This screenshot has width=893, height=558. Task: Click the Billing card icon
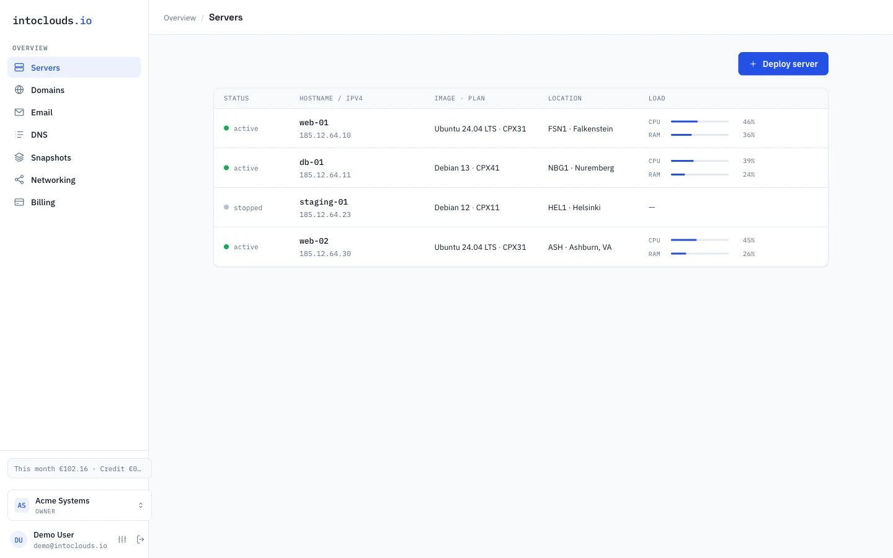19,202
